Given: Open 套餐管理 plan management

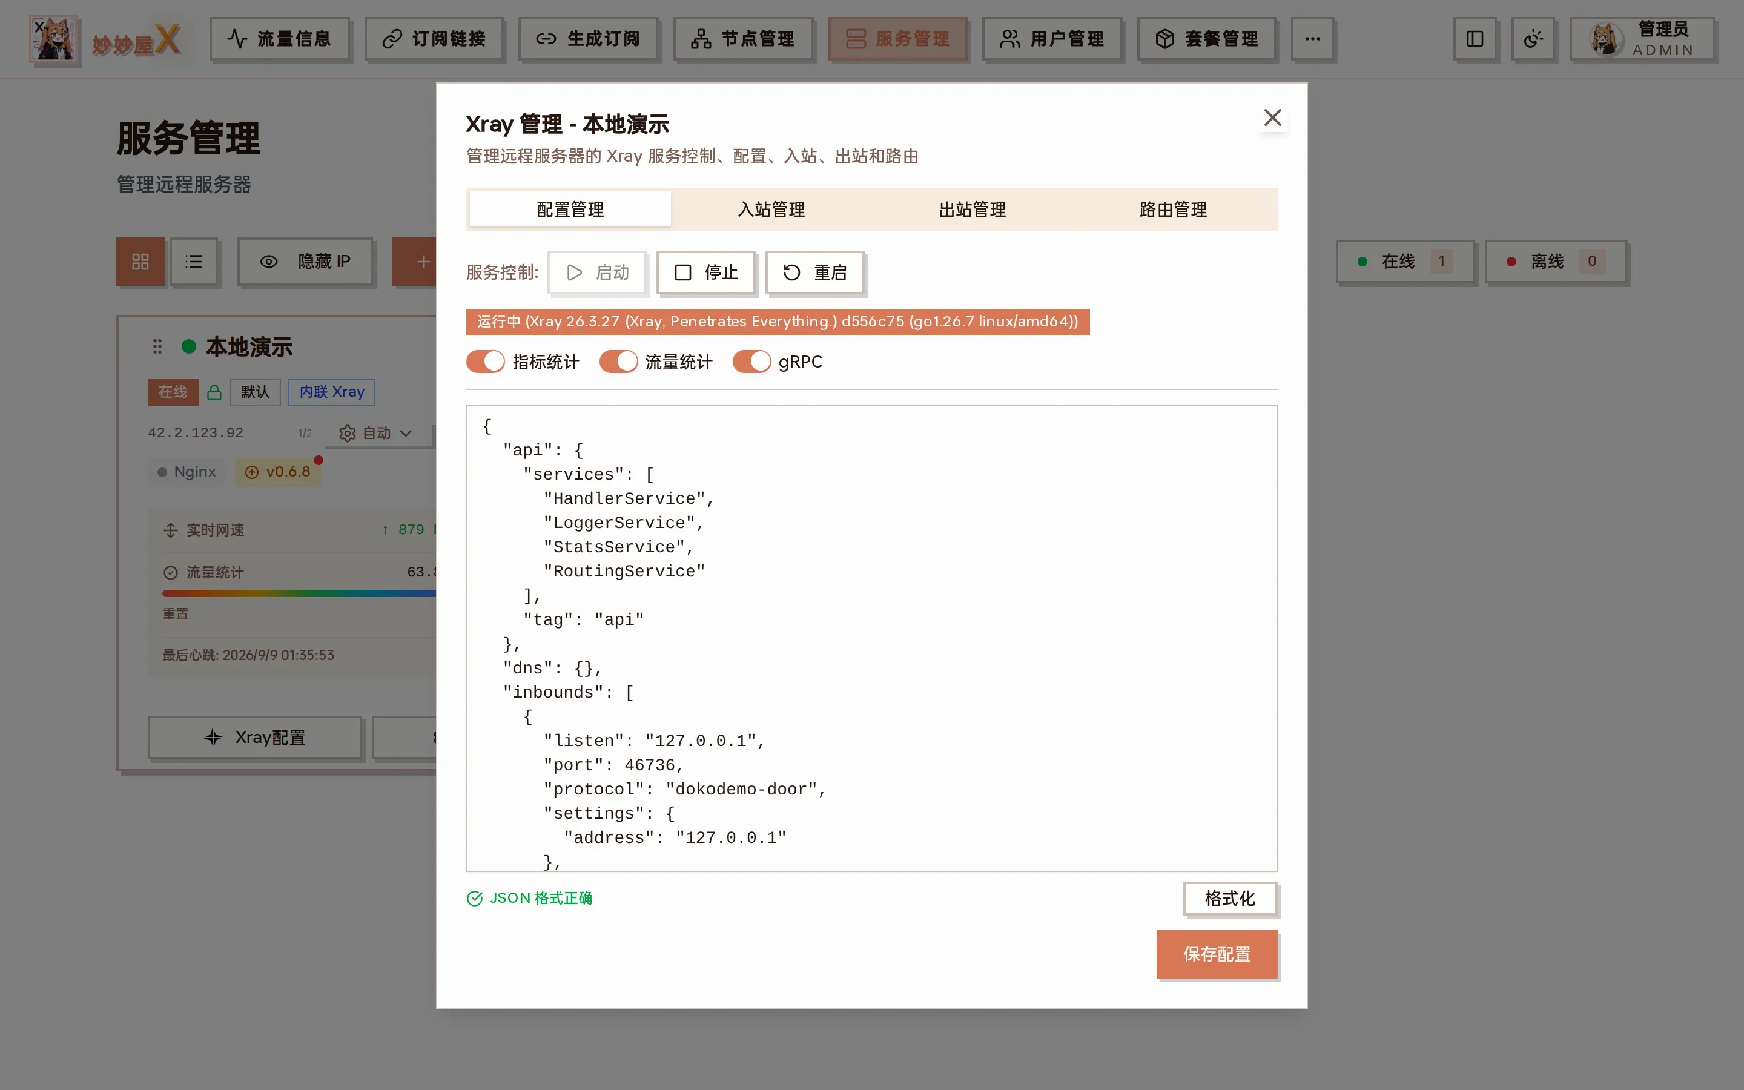Looking at the screenshot, I should [x=1207, y=39].
